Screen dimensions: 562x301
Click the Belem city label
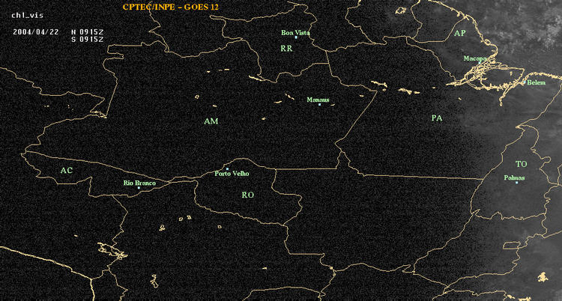click(537, 83)
